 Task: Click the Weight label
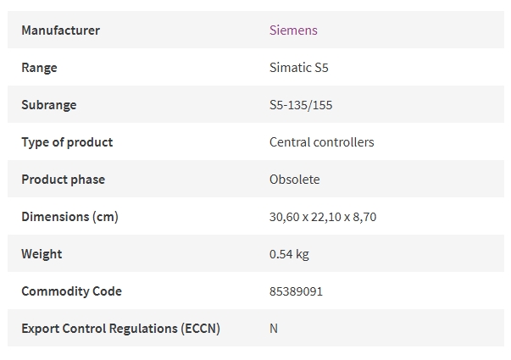(x=42, y=254)
